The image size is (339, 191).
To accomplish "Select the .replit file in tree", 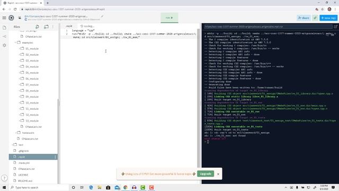I will coord(33,157).
